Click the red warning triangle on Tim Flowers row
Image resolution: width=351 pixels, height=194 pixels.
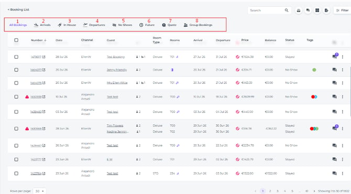pyautogui.click(x=27, y=128)
